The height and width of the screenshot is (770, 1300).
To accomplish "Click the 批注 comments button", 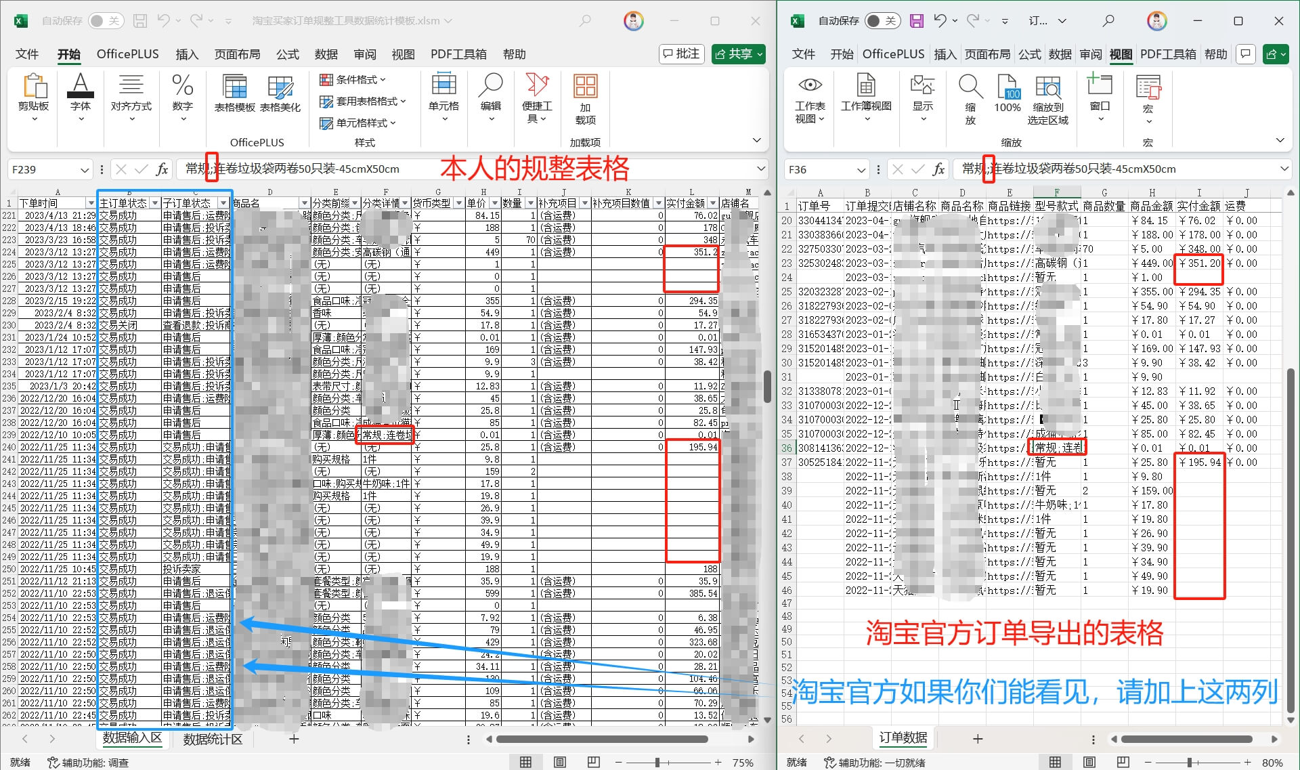I will click(x=682, y=54).
